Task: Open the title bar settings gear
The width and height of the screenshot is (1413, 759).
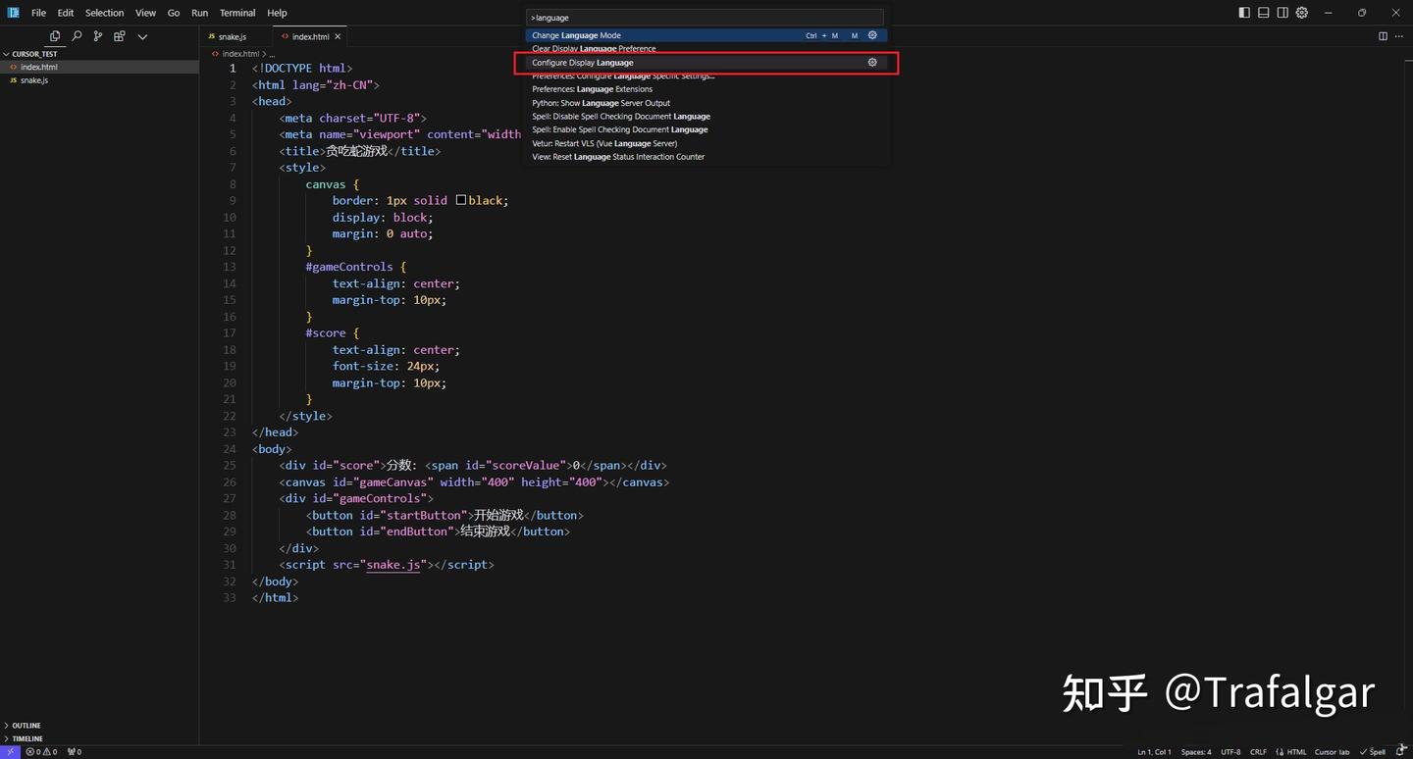Action: 1302,13
